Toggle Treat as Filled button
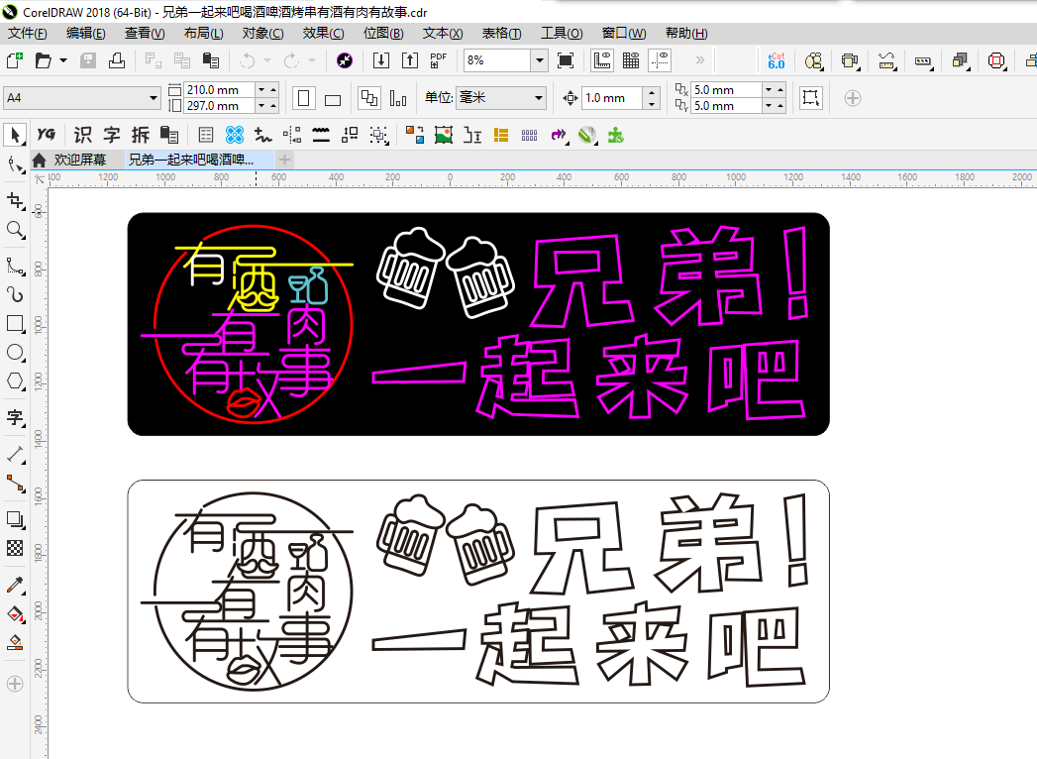This screenshot has width=1037, height=759. click(811, 98)
